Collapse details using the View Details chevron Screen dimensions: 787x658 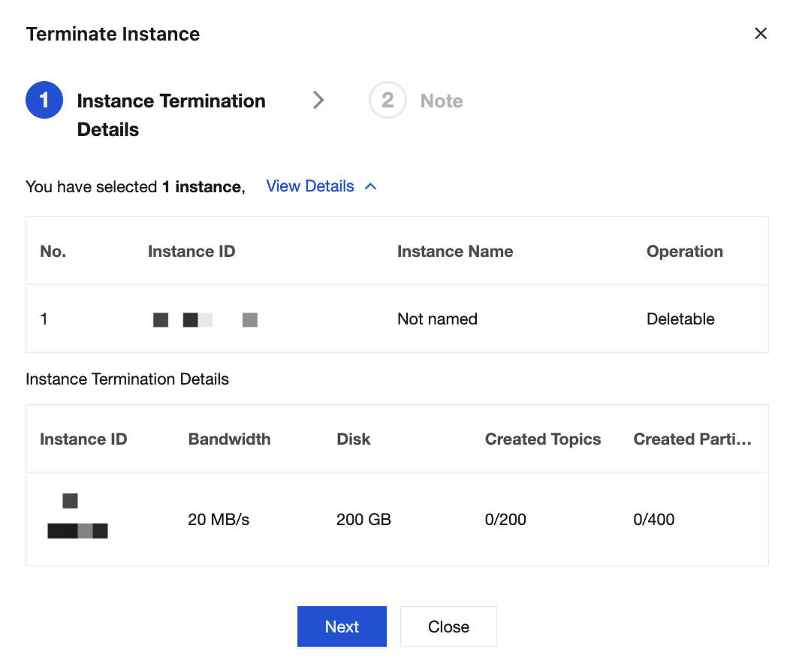pos(370,186)
